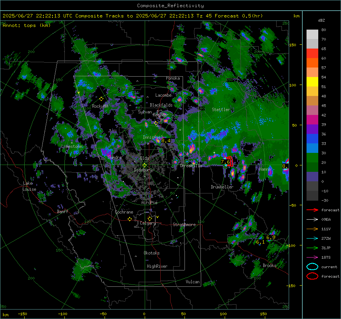Select the Vulcan city label

point(192,282)
